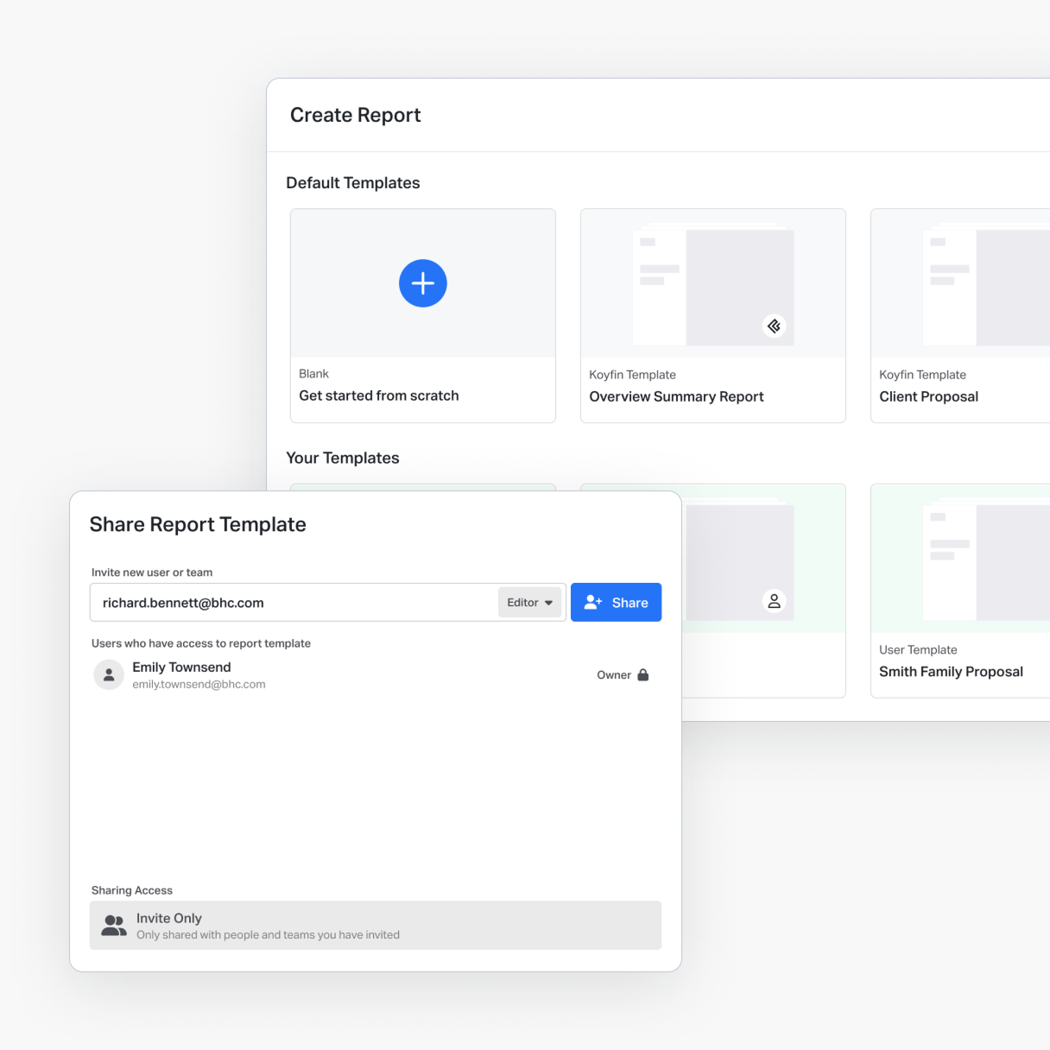Click the user badge icon on the template thumbnail
The image size is (1050, 1050).
coord(774,601)
